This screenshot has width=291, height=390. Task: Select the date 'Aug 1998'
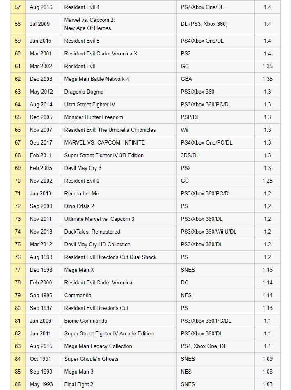click(41, 257)
